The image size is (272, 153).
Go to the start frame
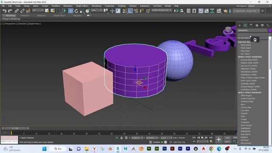click(194, 138)
